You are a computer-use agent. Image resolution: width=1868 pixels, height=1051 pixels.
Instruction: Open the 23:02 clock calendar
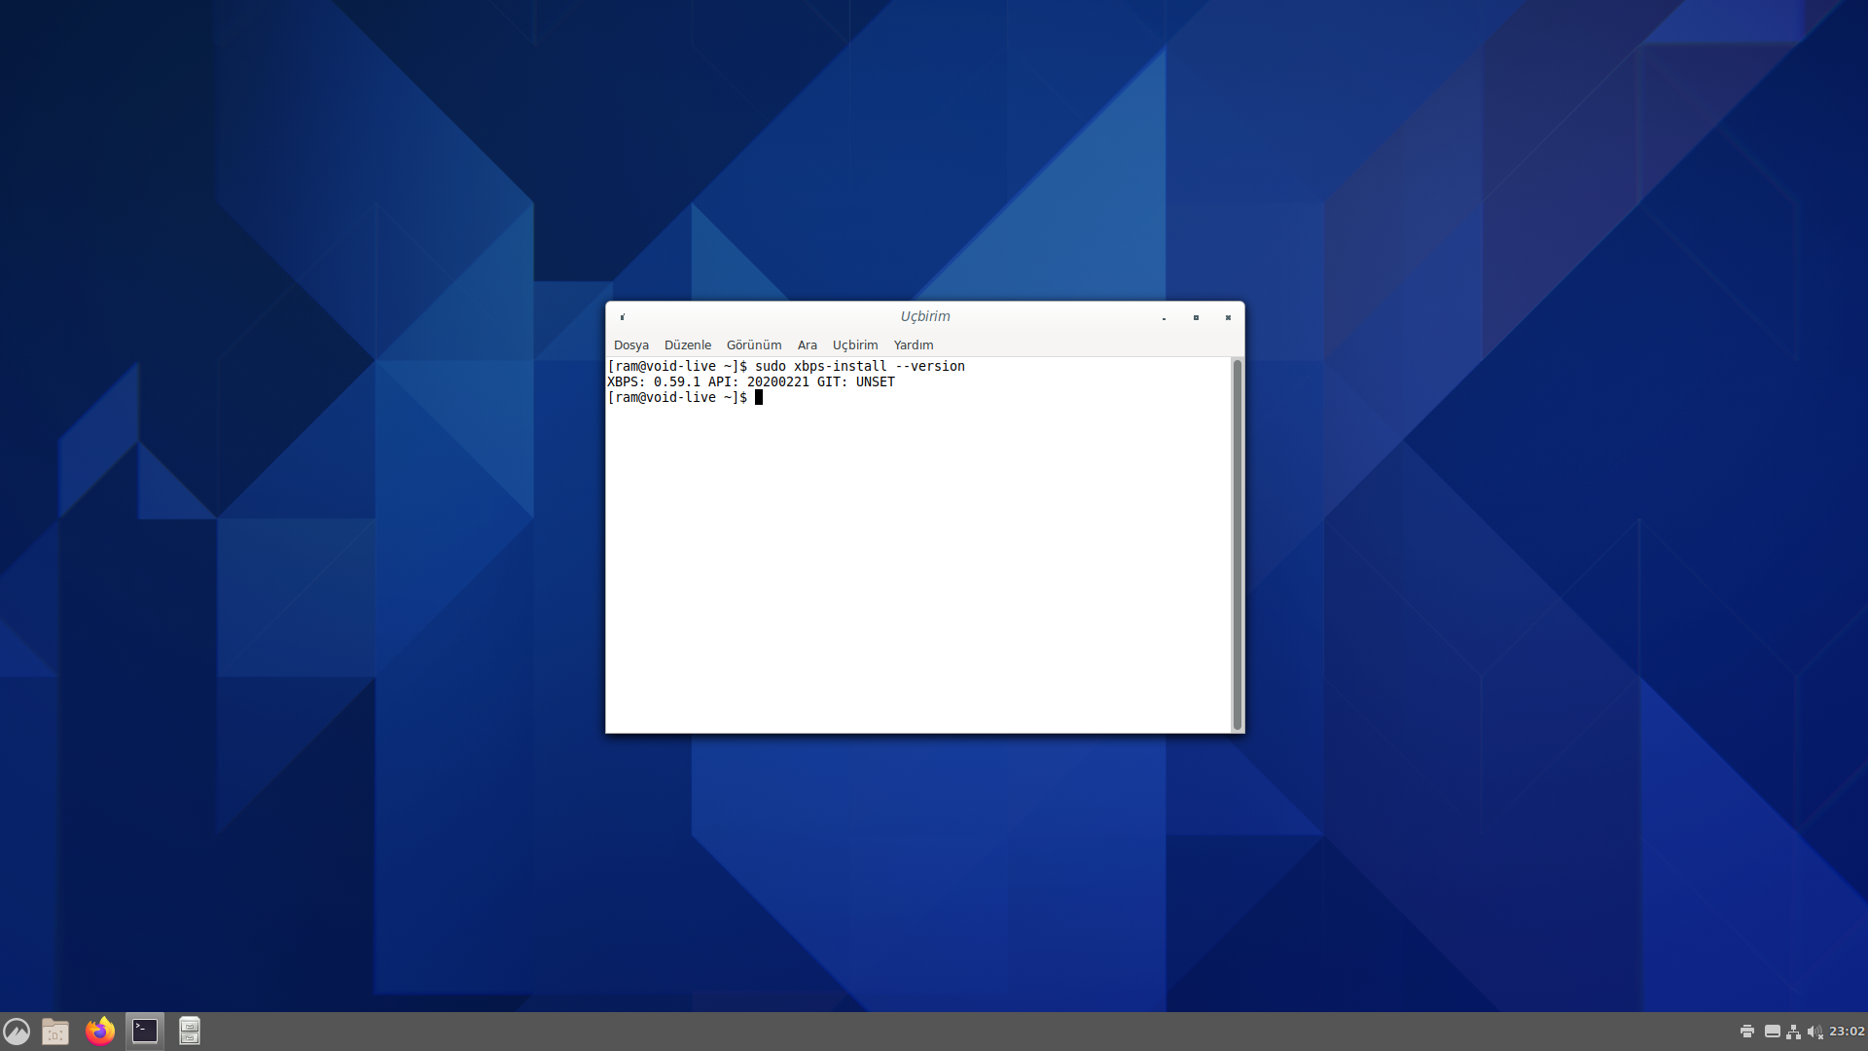pos(1847,1032)
